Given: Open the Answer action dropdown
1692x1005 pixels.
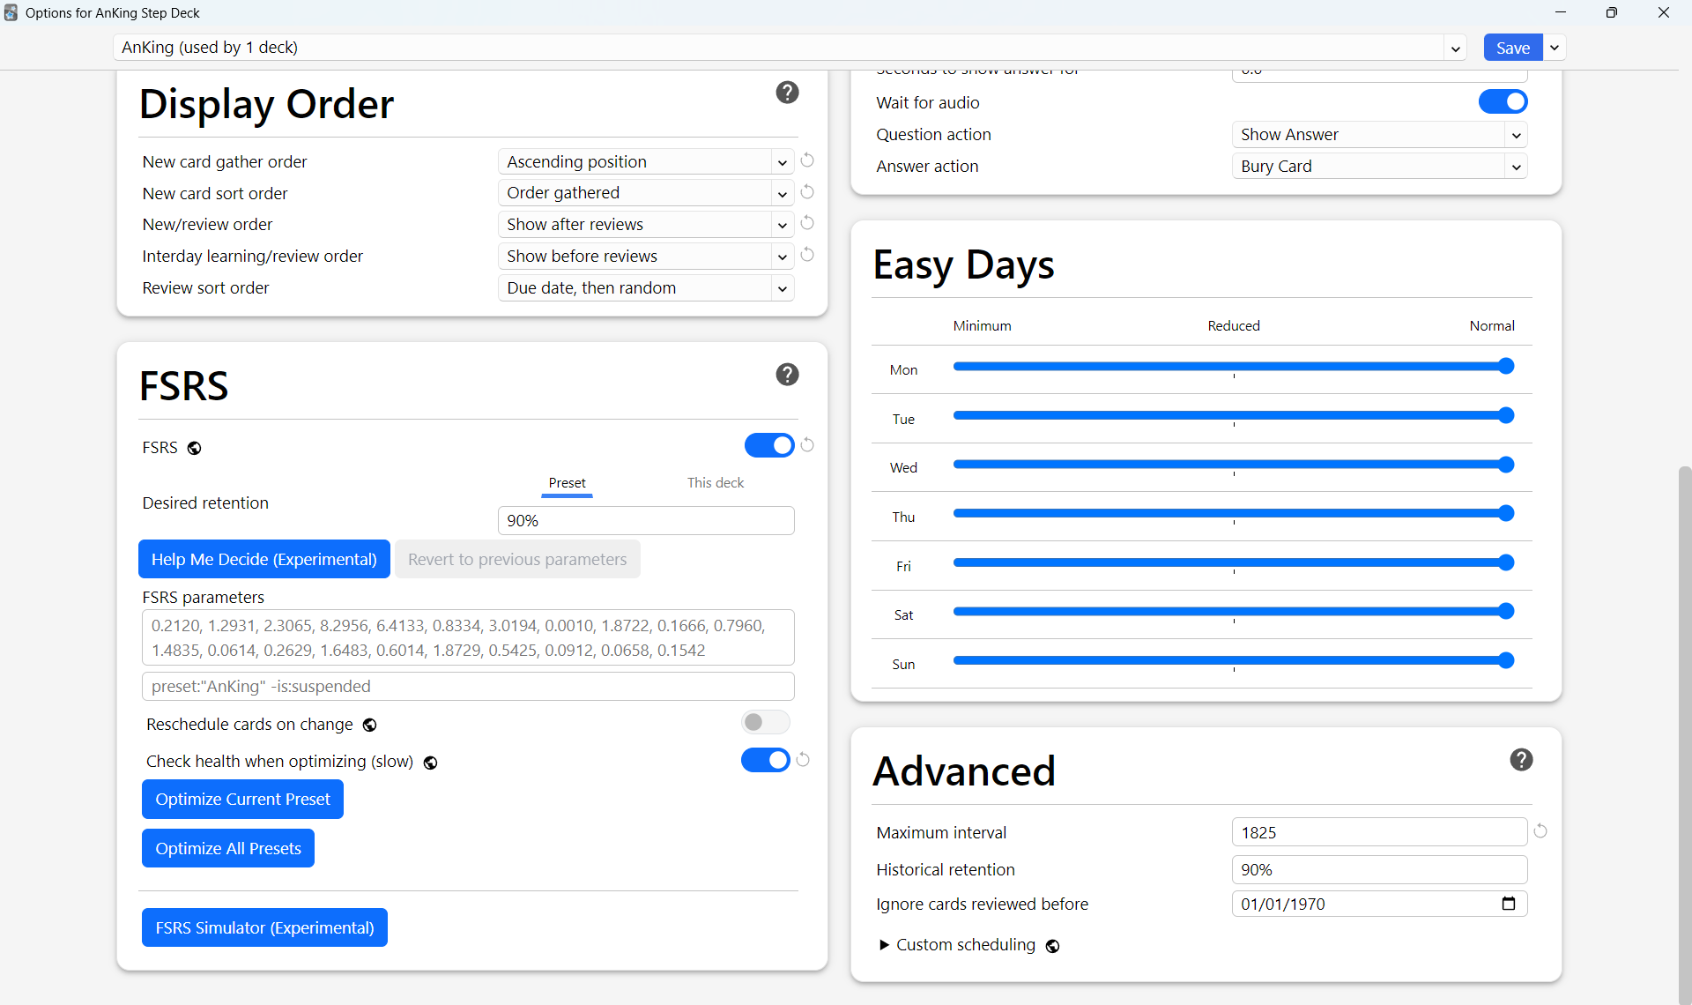Looking at the screenshot, I should tap(1378, 167).
